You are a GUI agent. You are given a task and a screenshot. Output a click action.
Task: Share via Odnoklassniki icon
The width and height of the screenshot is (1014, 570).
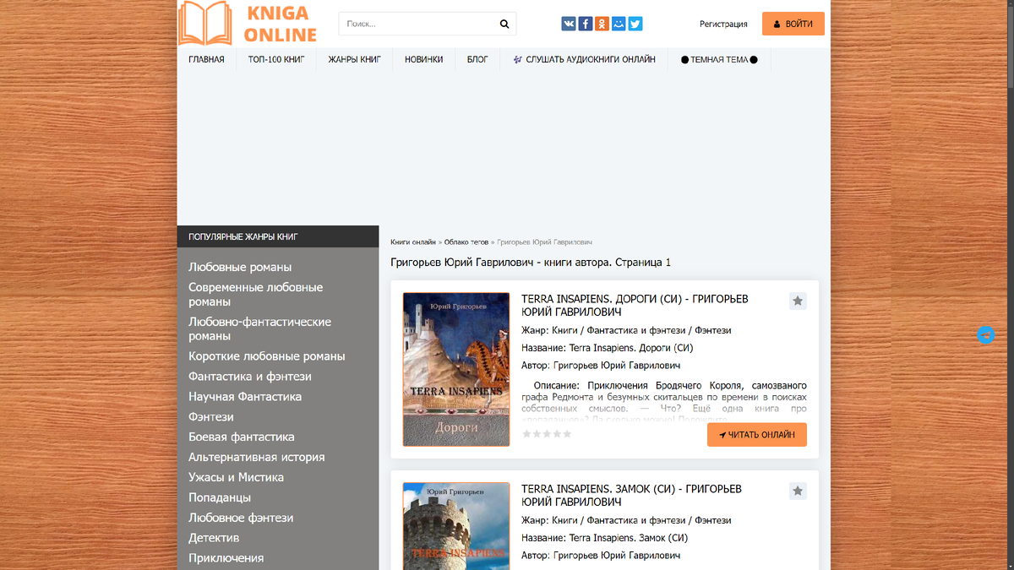pos(602,24)
